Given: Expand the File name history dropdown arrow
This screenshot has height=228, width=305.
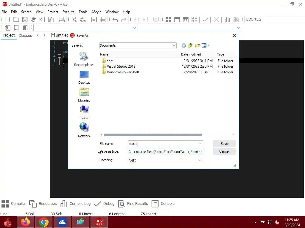Looking at the screenshot, I should (x=200, y=143).
